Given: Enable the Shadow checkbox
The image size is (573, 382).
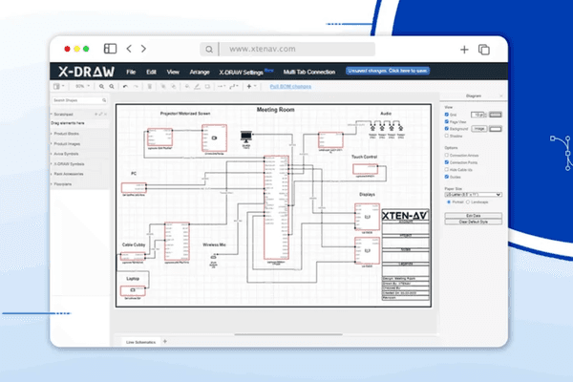Looking at the screenshot, I should click(x=447, y=136).
